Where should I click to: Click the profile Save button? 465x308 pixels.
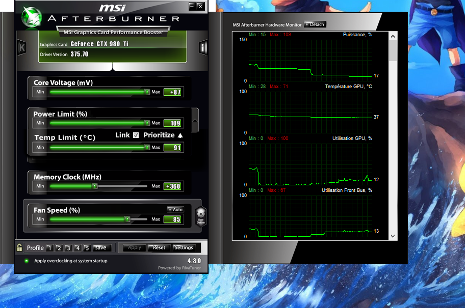click(102, 247)
